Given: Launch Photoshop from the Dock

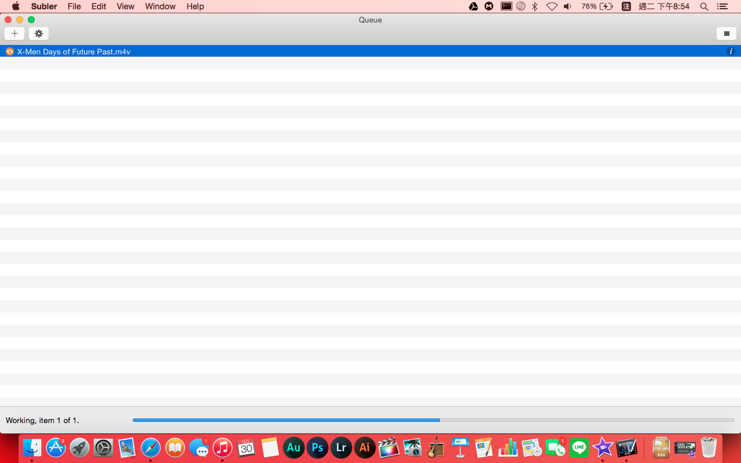Looking at the screenshot, I should [x=317, y=447].
